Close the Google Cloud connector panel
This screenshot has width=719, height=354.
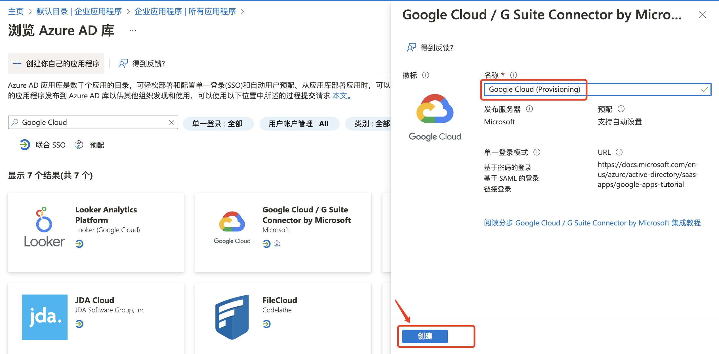click(703, 15)
